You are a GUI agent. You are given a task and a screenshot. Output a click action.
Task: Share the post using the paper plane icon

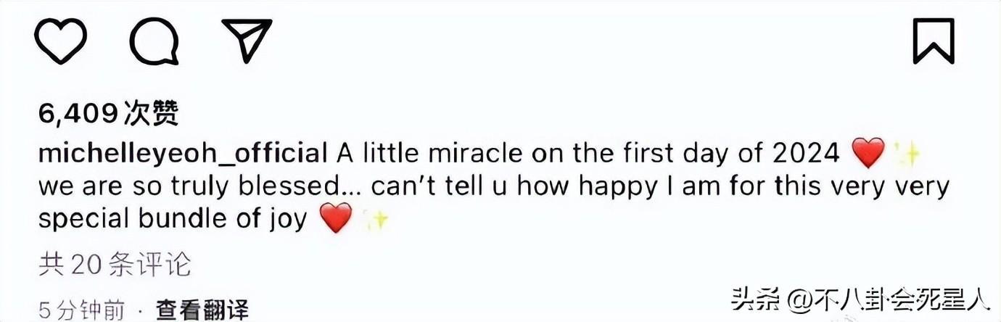[x=246, y=40]
